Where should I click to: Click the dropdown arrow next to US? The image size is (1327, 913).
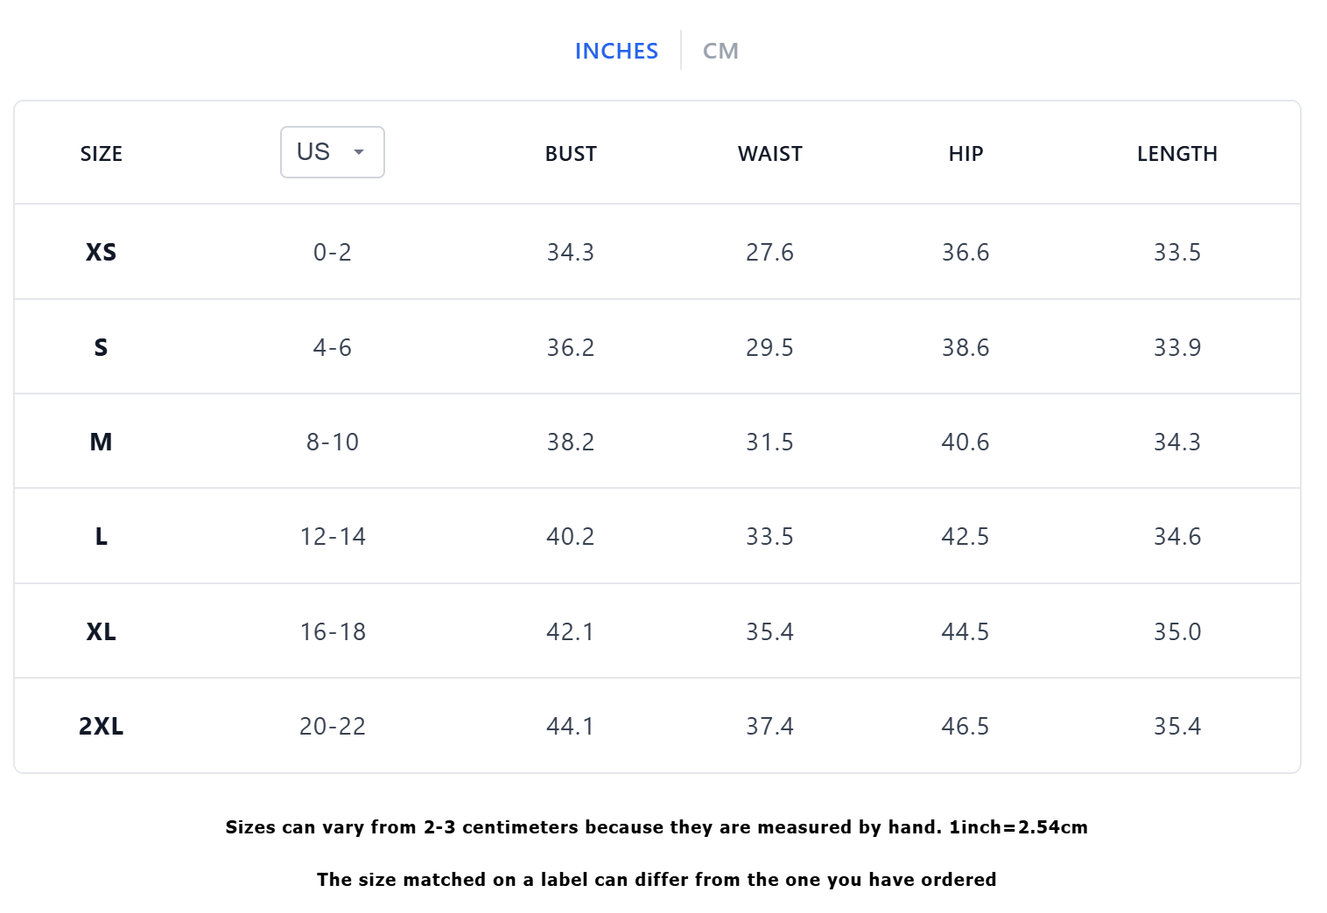pyautogui.click(x=358, y=152)
